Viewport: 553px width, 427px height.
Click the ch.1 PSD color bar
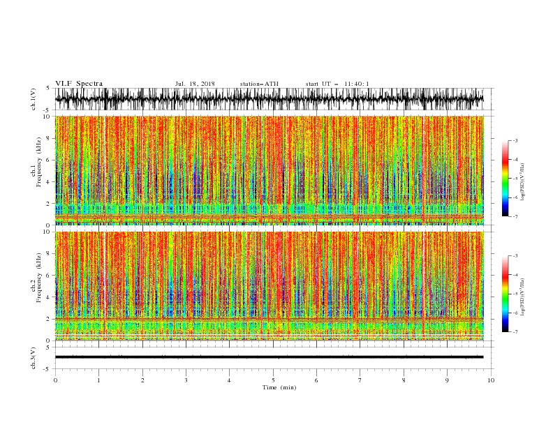pyautogui.click(x=505, y=179)
